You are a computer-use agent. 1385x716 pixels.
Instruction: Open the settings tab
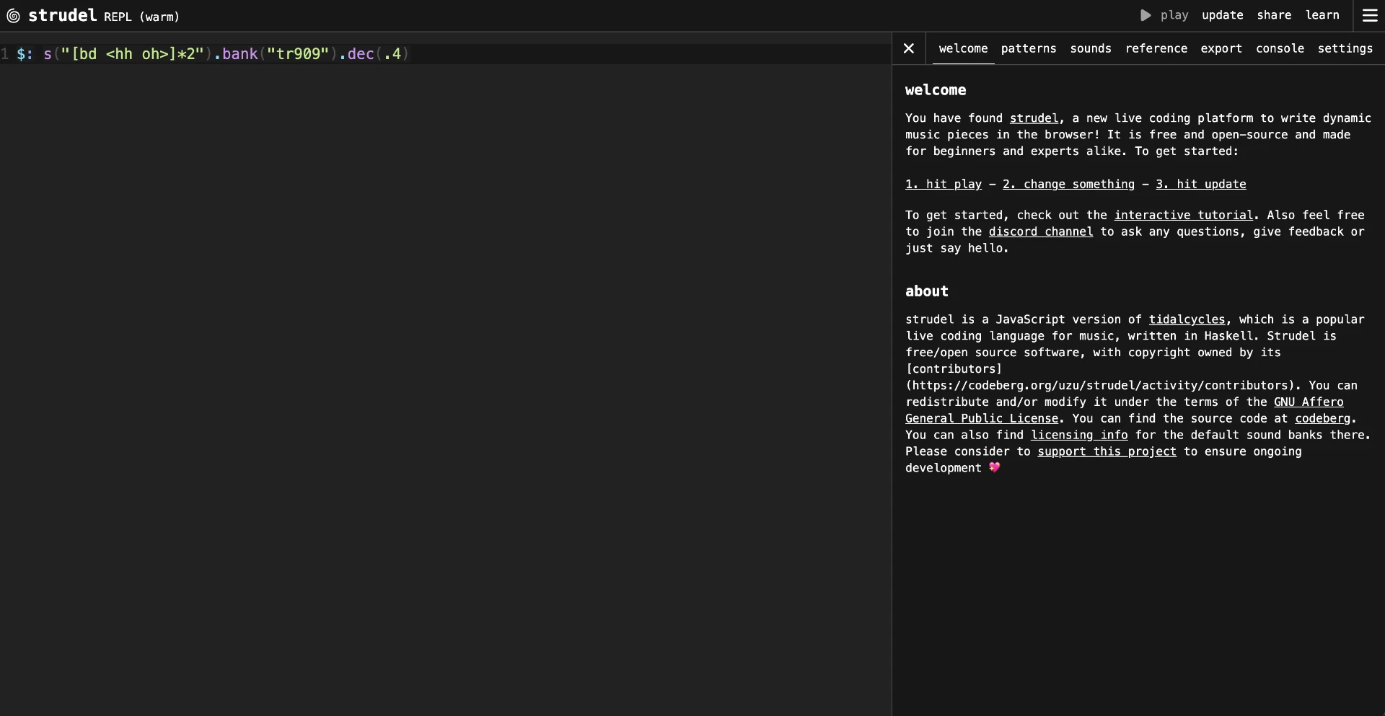point(1345,48)
